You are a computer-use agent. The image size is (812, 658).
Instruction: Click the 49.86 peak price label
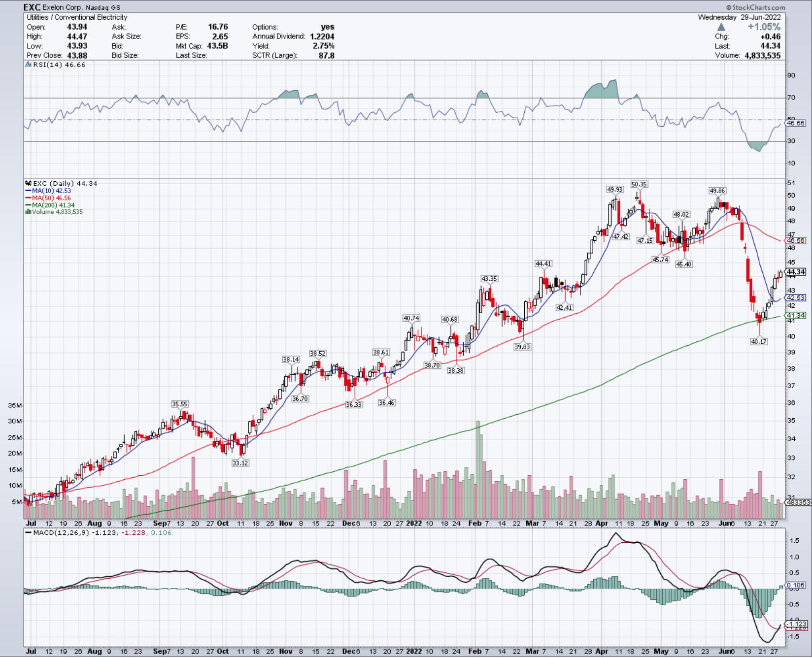[x=717, y=191]
